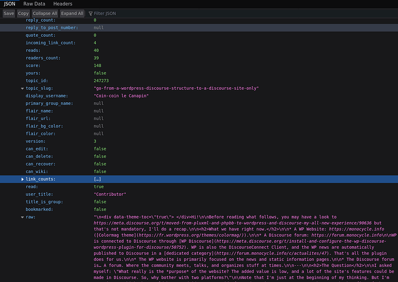
Task: Select the can_edit key
Action: click(37, 149)
